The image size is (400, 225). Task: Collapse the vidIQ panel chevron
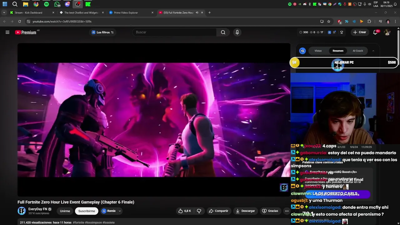click(x=373, y=51)
